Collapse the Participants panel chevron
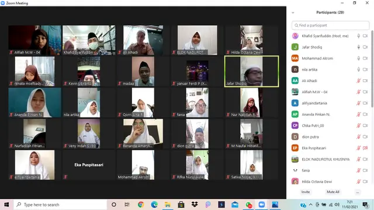 pos(293,13)
